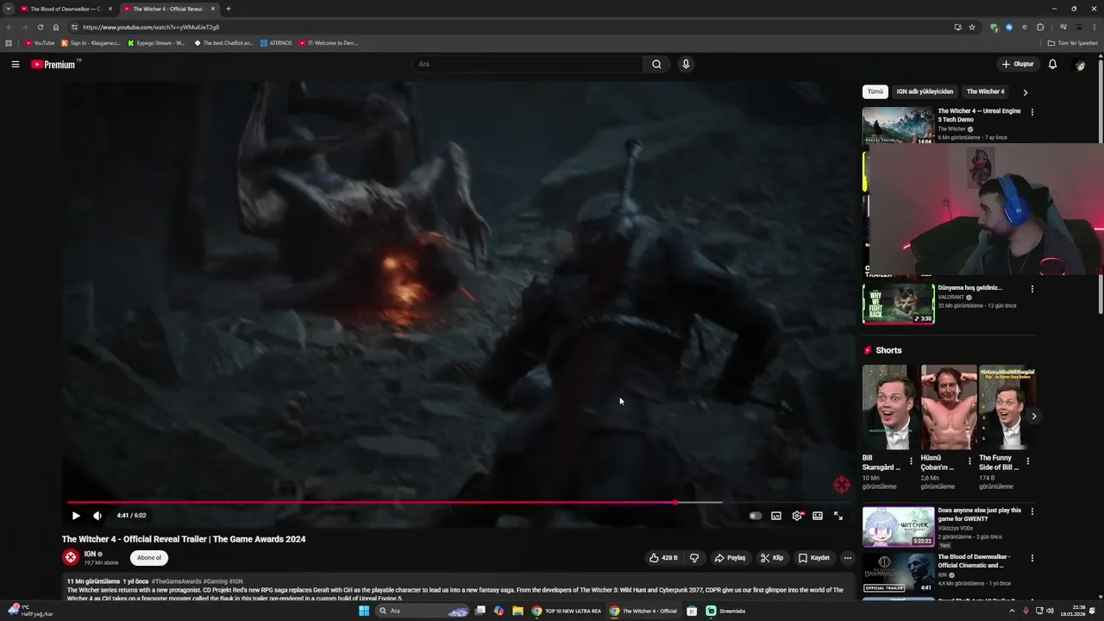Open options for Dünyama hoş geldiniz video
The width and height of the screenshot is (1104, 621).
pos(1032,289)
